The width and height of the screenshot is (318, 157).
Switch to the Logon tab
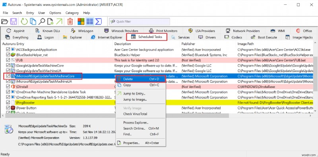(46, 37)
